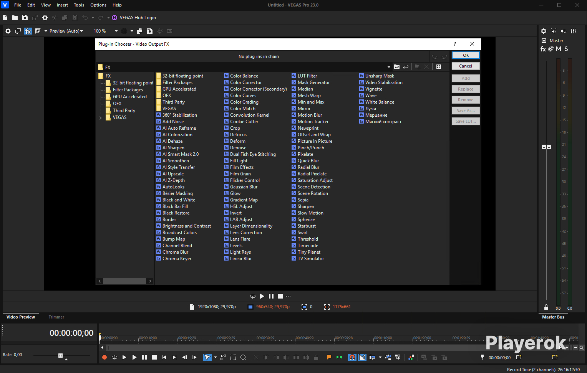The width and height of the screenshot is (587, 373).
Task: Toggle the Video Output FX button in preview toolbar
Action: tap(28, 31)
